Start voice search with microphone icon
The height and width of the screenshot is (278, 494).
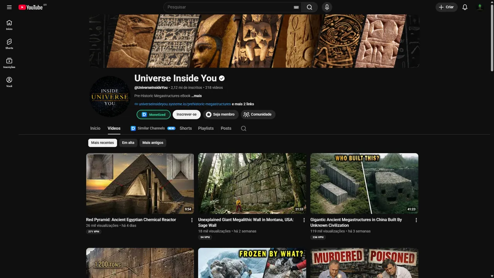coord(327,7)
